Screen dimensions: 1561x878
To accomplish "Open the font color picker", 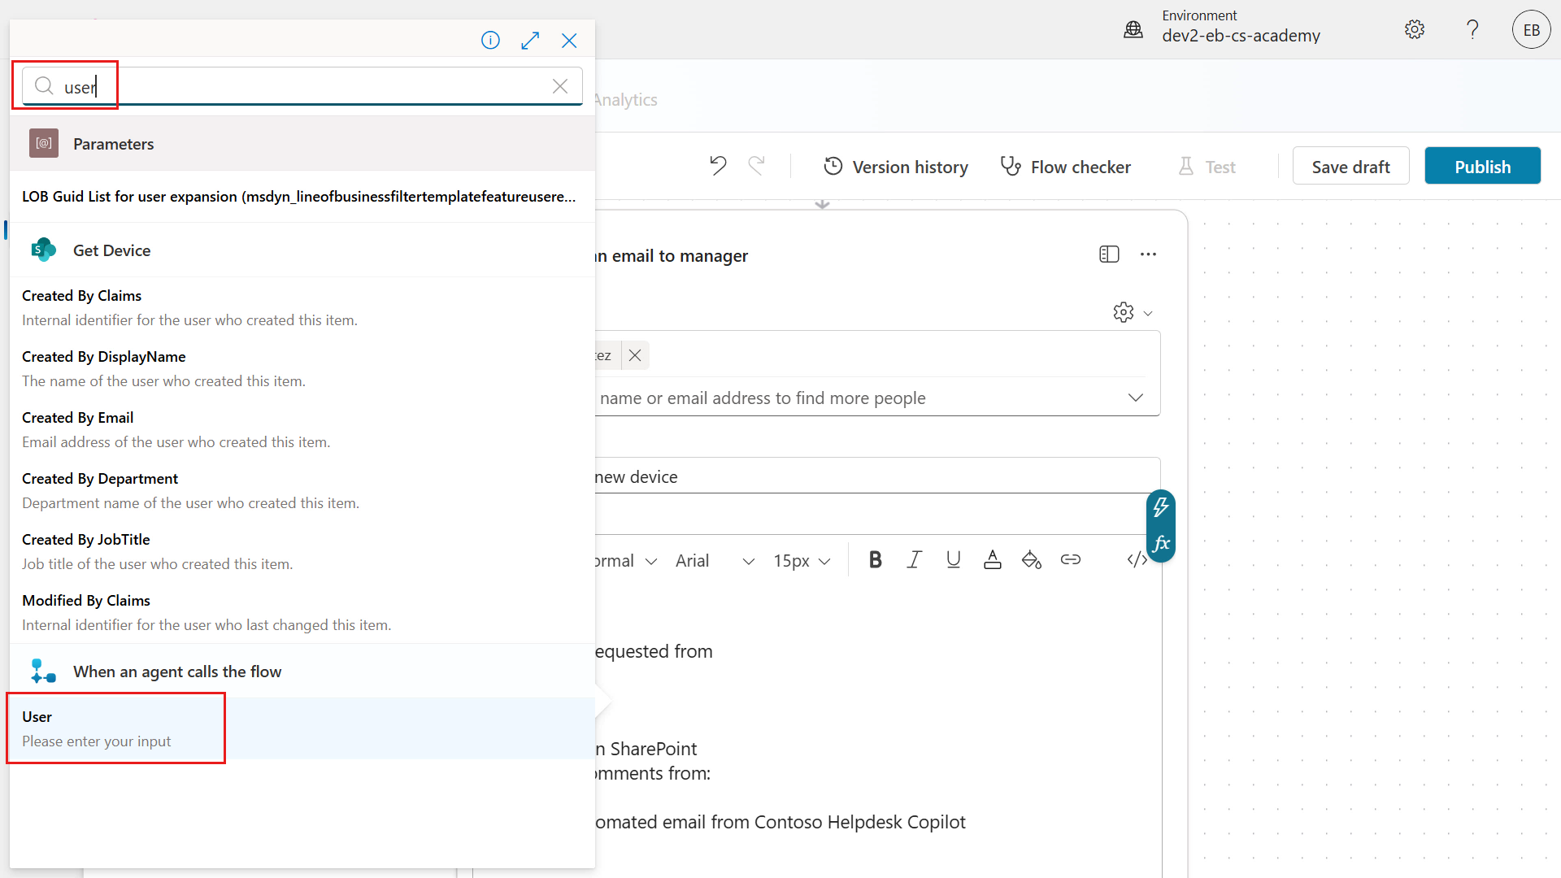I will [x=992, y=559].
